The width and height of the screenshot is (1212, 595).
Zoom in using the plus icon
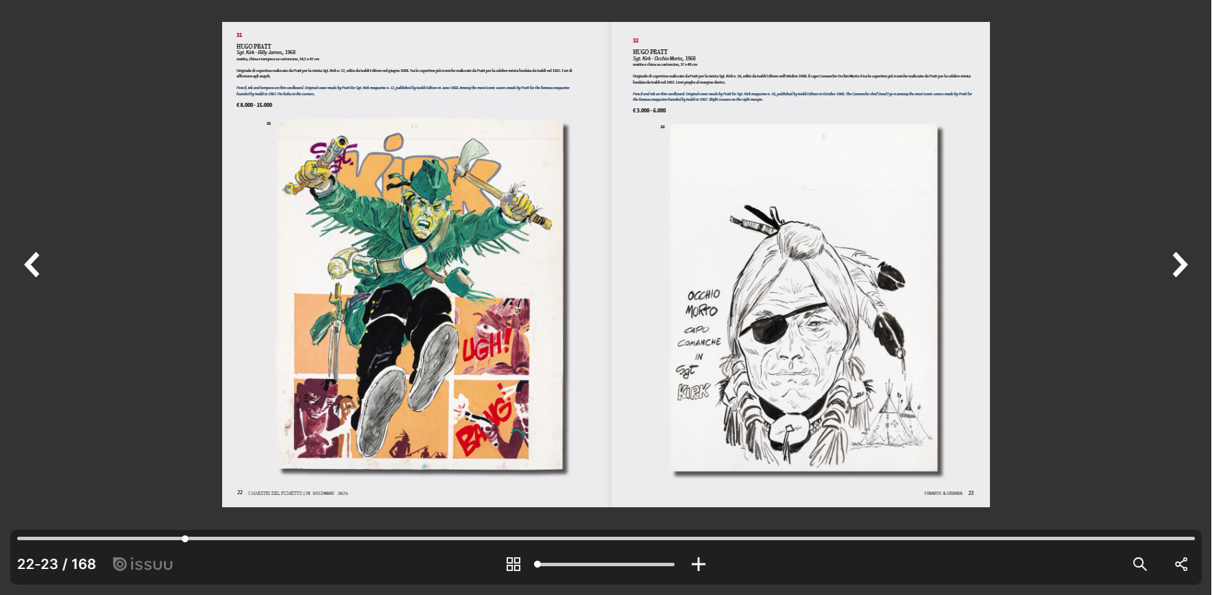click(699, 564)
